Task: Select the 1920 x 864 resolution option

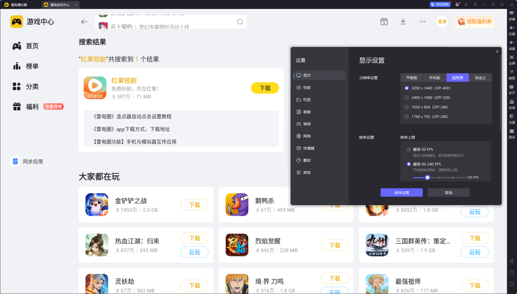Action: tap(407, 107)
